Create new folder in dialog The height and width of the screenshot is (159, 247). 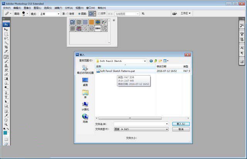point(160,61)
